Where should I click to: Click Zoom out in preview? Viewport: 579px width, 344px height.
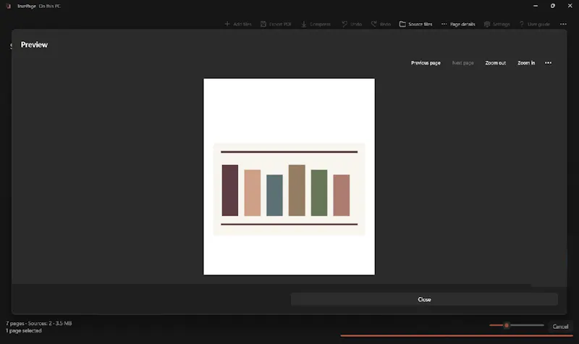pyautogui.click(x=496, y=63)
